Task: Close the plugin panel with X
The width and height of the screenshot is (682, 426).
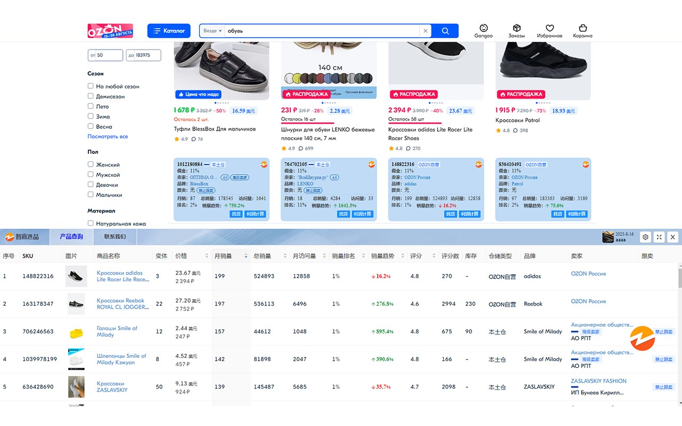Action: click(673, 237)
